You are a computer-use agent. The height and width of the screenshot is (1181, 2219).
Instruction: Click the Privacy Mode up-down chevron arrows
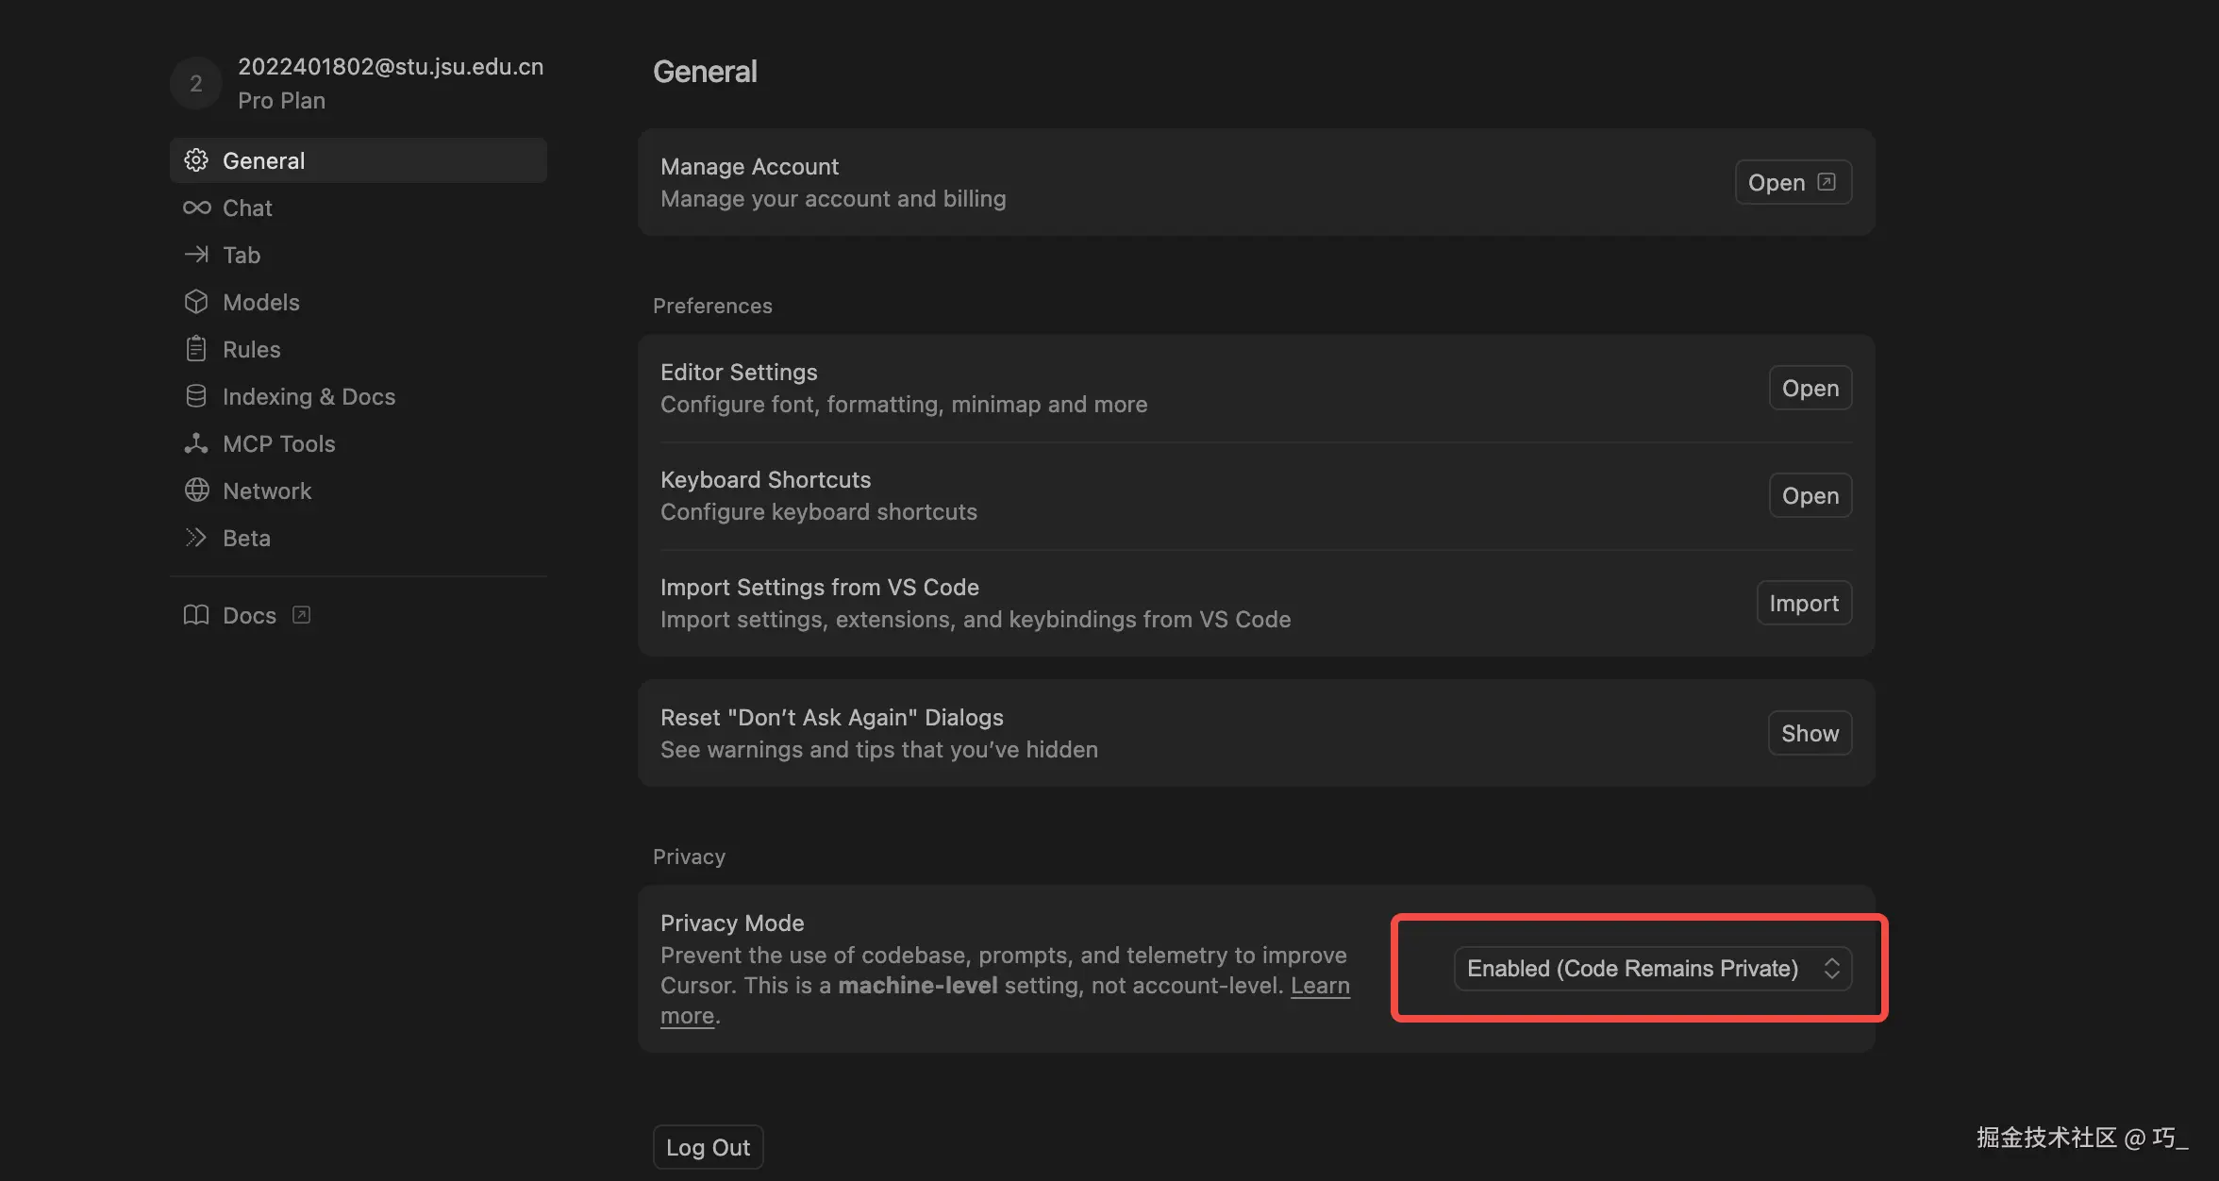[x=1831, y=969]
